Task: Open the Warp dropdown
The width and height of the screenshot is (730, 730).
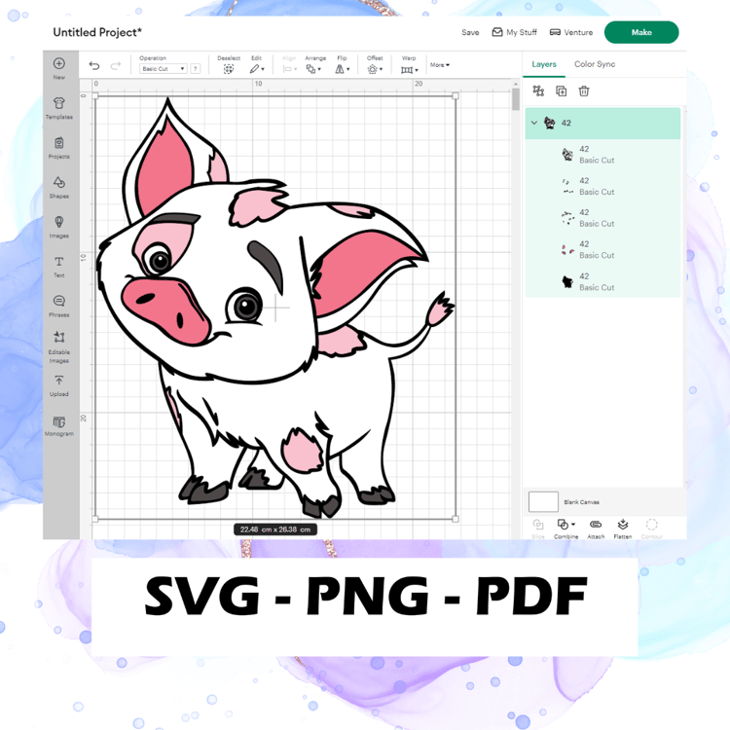Action: click(409, 70)
